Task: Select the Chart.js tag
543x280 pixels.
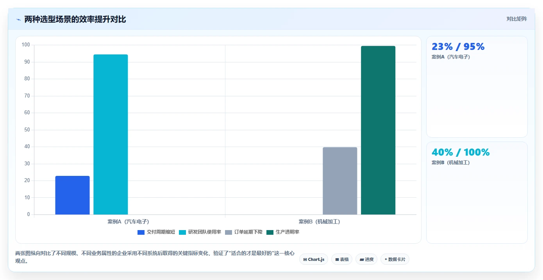Action: [314, 259]
